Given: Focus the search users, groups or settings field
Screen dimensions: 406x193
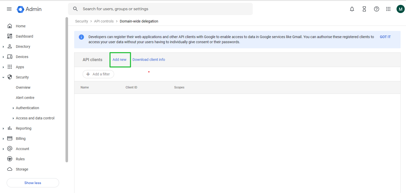Looking at the screenshot, I should point(160,9).
